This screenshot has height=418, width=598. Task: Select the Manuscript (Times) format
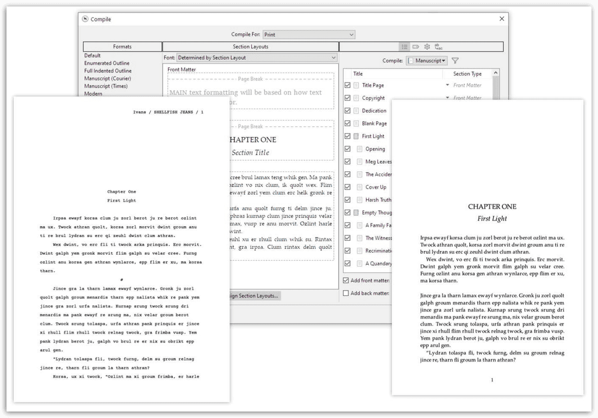pos(106,86)
